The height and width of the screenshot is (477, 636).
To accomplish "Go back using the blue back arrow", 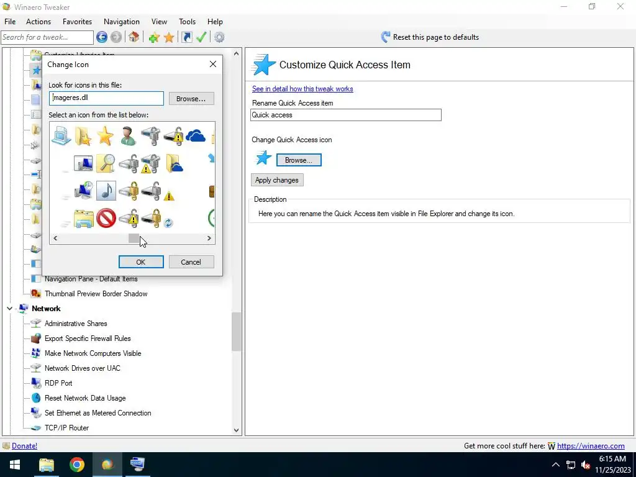I will pyautogui.click(x=102, y=37).
